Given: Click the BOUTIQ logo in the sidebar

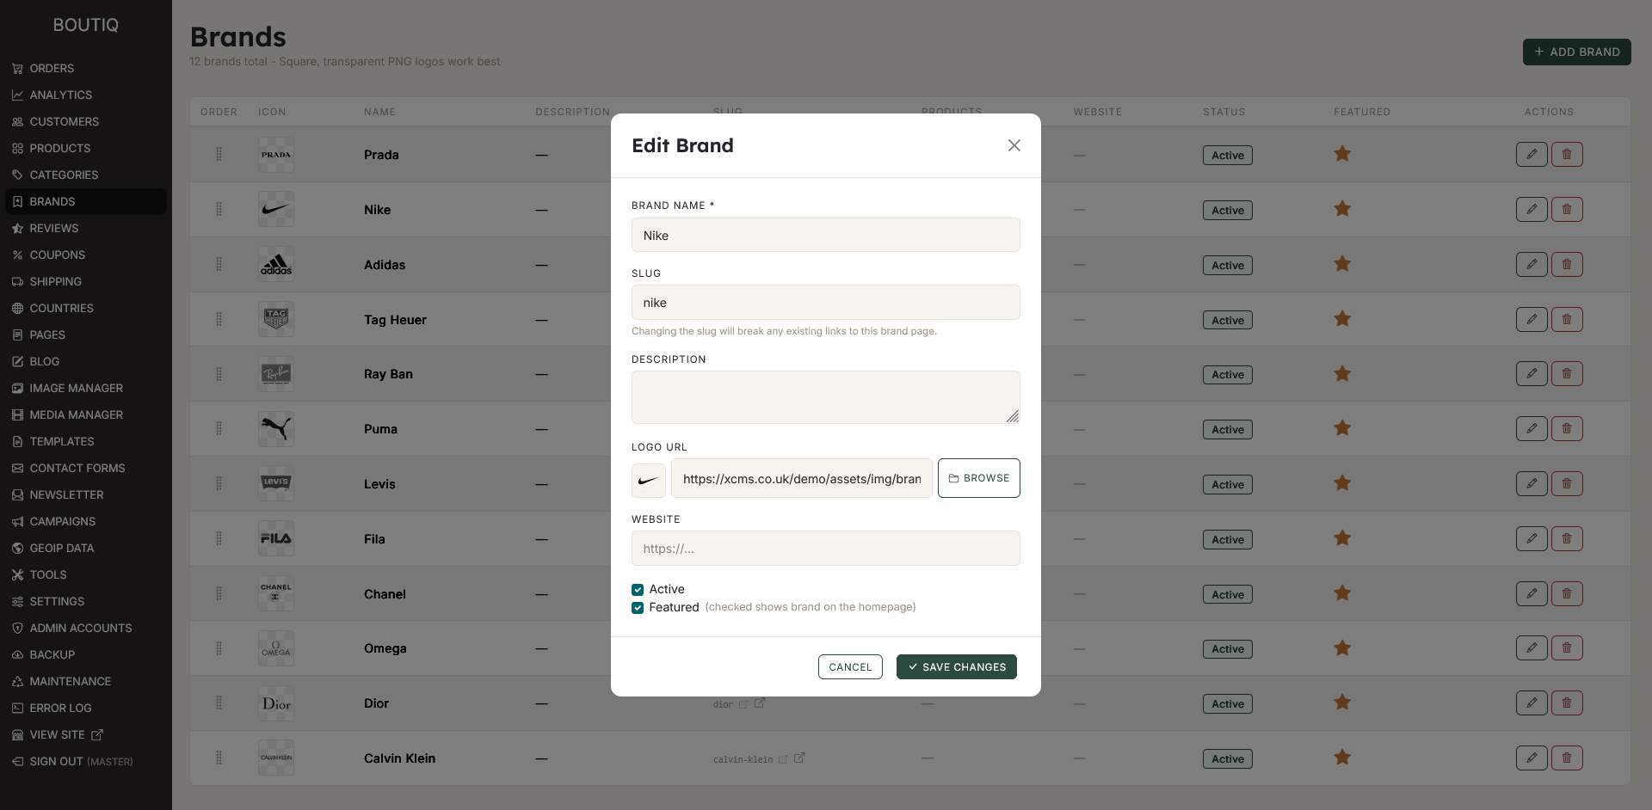Looking at the screenshot, I should [x=86, y=25].
